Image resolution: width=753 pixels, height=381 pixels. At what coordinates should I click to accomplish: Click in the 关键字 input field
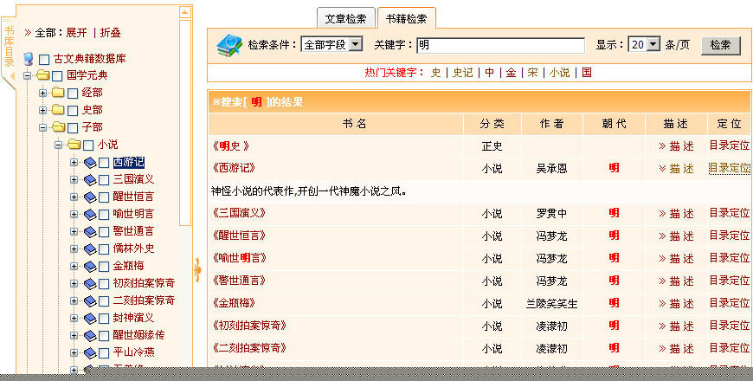500,45
